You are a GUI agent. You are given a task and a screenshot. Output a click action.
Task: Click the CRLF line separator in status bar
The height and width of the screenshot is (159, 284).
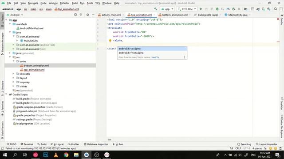[x=238, y=148]
